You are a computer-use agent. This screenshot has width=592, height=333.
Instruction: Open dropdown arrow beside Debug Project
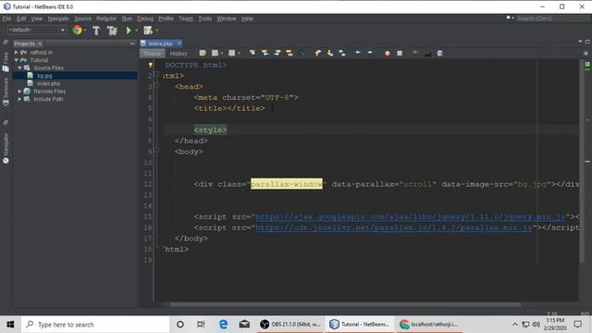[x=156, y=31]
